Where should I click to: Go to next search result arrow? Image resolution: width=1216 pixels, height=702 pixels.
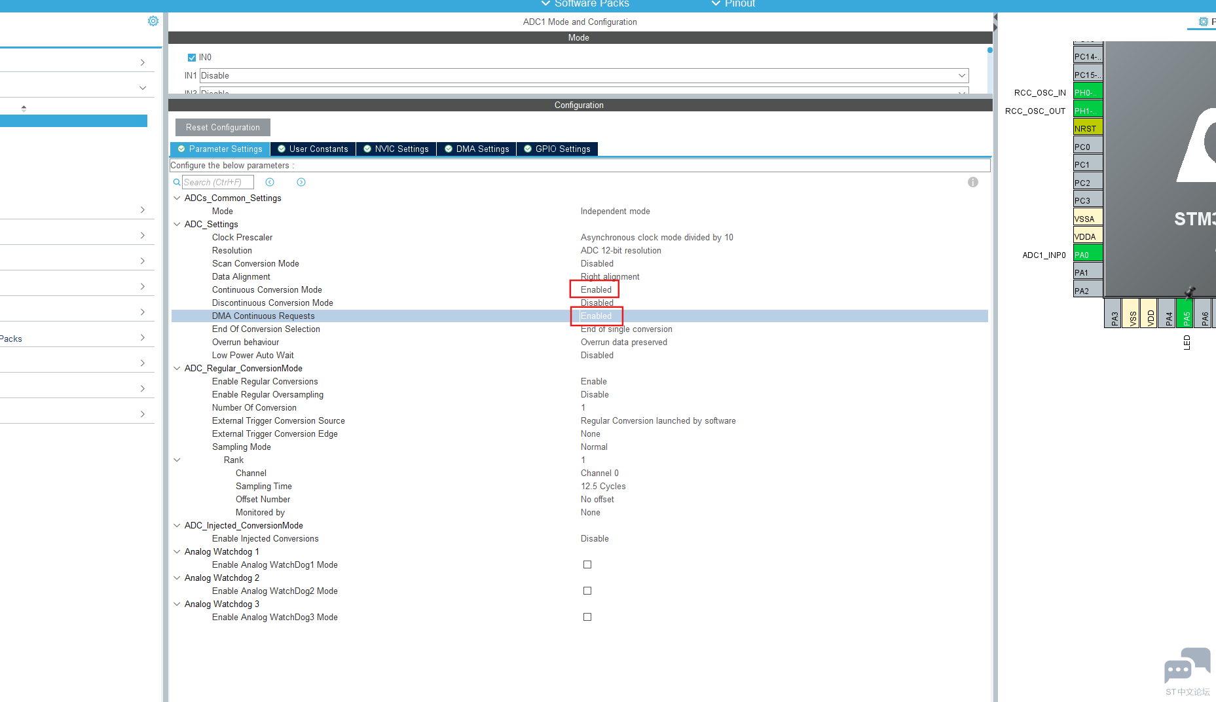pos(301,182)
